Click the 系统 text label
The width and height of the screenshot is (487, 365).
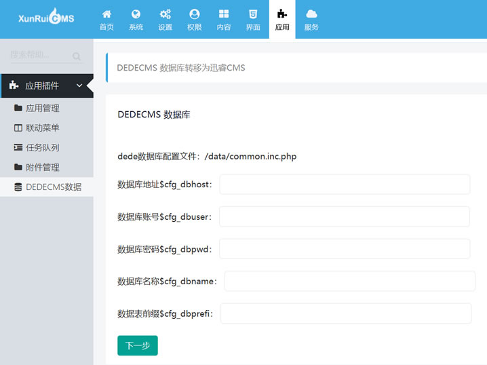[136, 27]
